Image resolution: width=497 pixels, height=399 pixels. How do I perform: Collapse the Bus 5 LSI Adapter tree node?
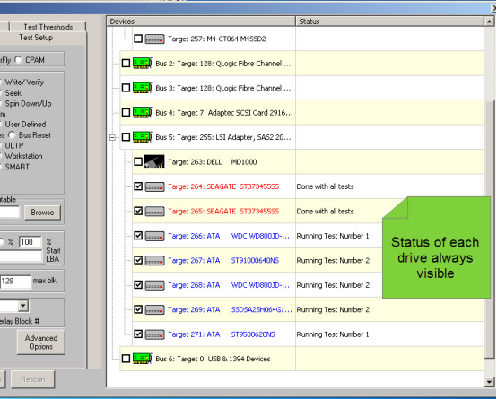coord(112,137)
